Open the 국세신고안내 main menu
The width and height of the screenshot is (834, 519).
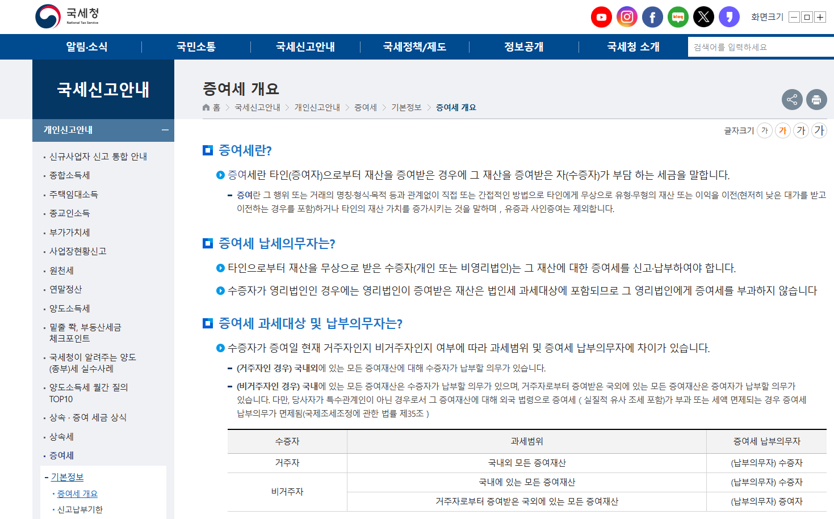point(305,47)
